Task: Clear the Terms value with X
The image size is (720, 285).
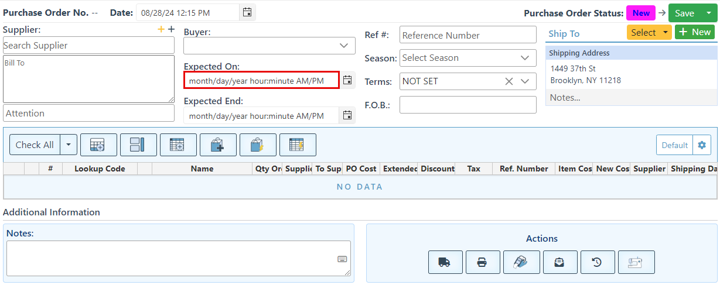Action: pos(509,81)
